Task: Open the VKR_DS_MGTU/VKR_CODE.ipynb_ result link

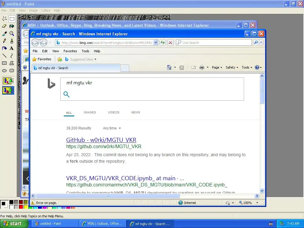Action: 125,178
